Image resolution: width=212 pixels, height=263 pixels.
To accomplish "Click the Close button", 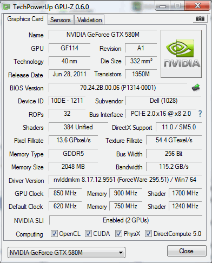I will [x=187, y=251].
